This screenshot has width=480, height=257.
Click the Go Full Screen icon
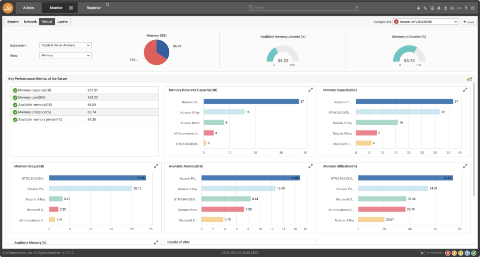[x=422, y=253]
